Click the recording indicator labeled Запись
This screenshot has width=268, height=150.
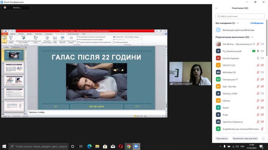point(16,8)
